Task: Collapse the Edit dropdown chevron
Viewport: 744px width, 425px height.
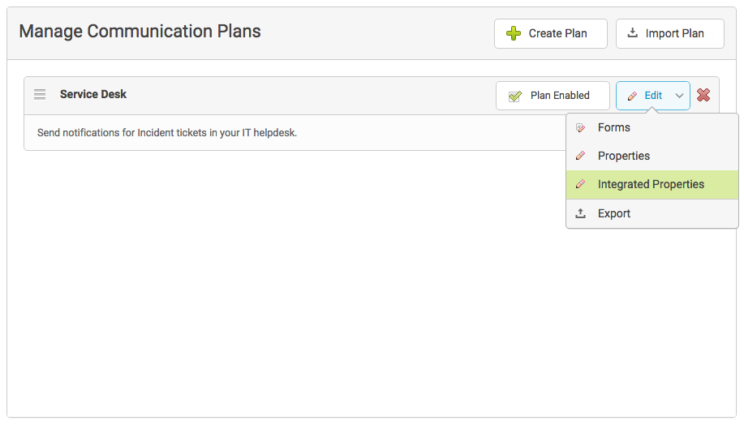Action: pos(679,96)
